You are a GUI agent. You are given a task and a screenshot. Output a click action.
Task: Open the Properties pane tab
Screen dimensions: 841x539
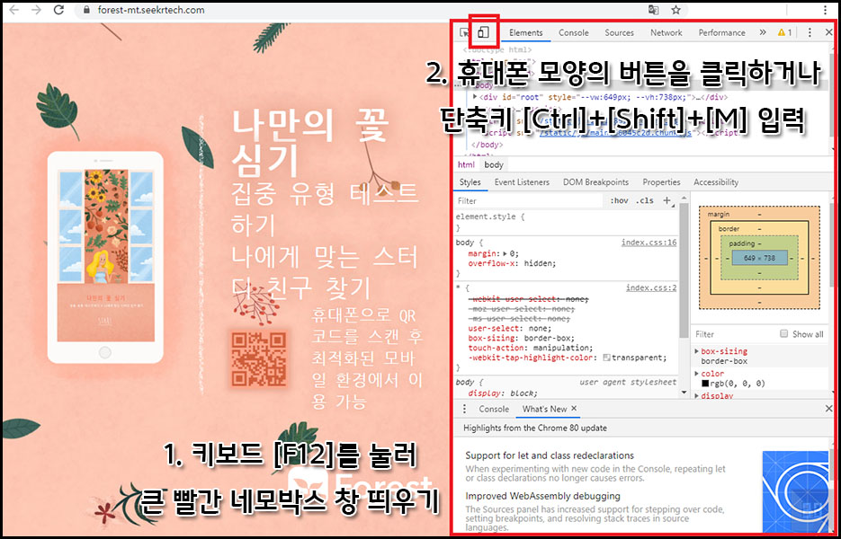tap(661, 182)
